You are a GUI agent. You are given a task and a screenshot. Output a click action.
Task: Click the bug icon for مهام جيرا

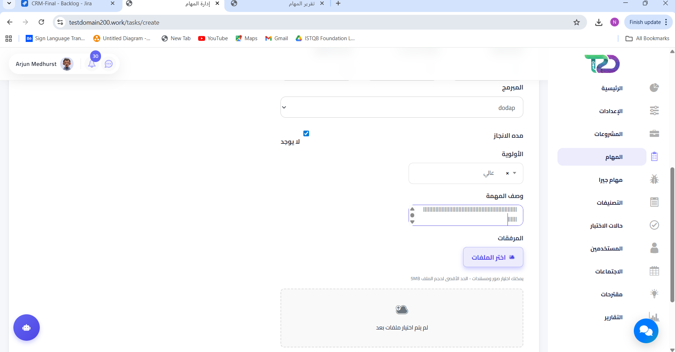tap(654, 180)
